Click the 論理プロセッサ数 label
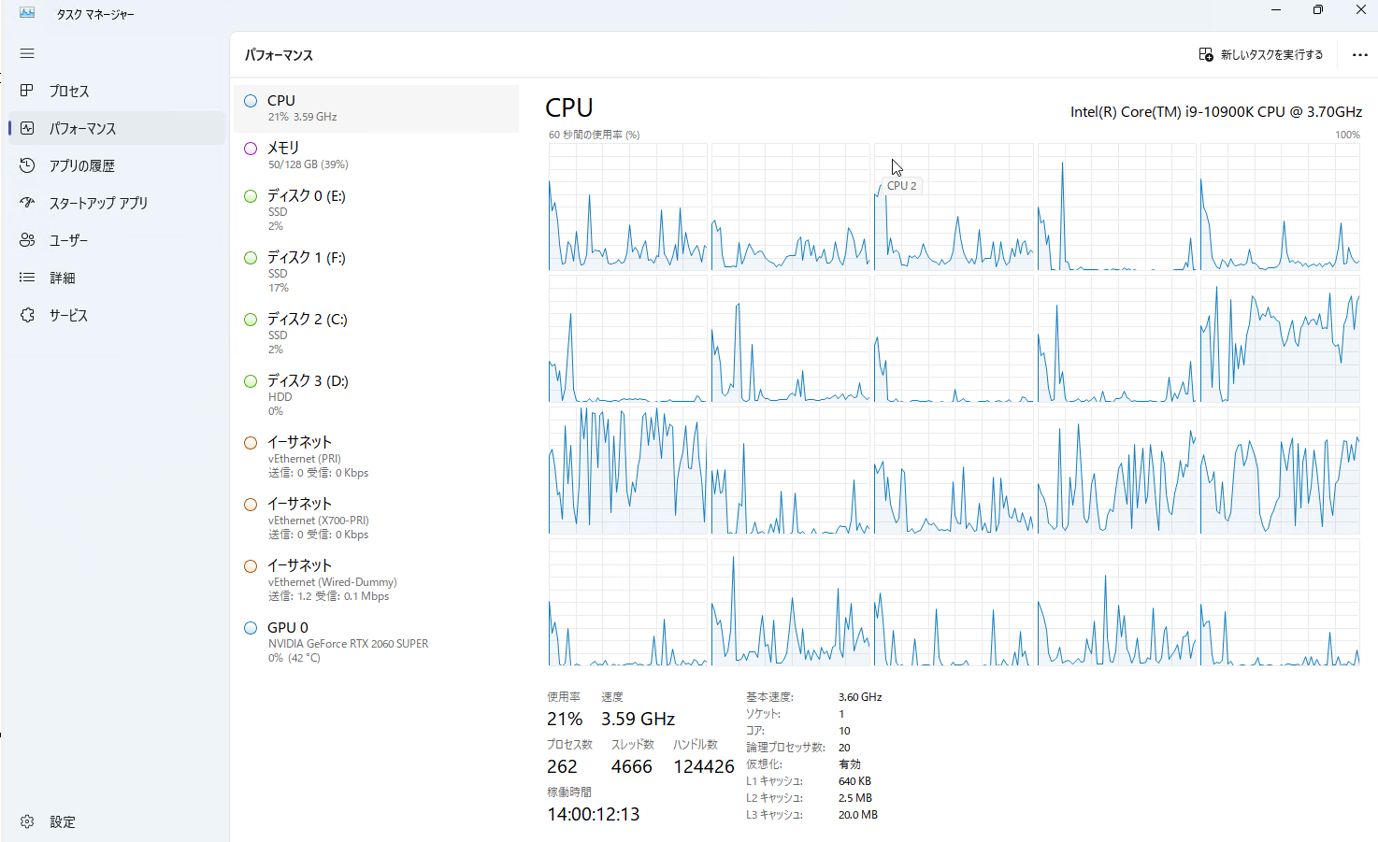The width and height of the screenshot is (1378, 842). (785, 748)
